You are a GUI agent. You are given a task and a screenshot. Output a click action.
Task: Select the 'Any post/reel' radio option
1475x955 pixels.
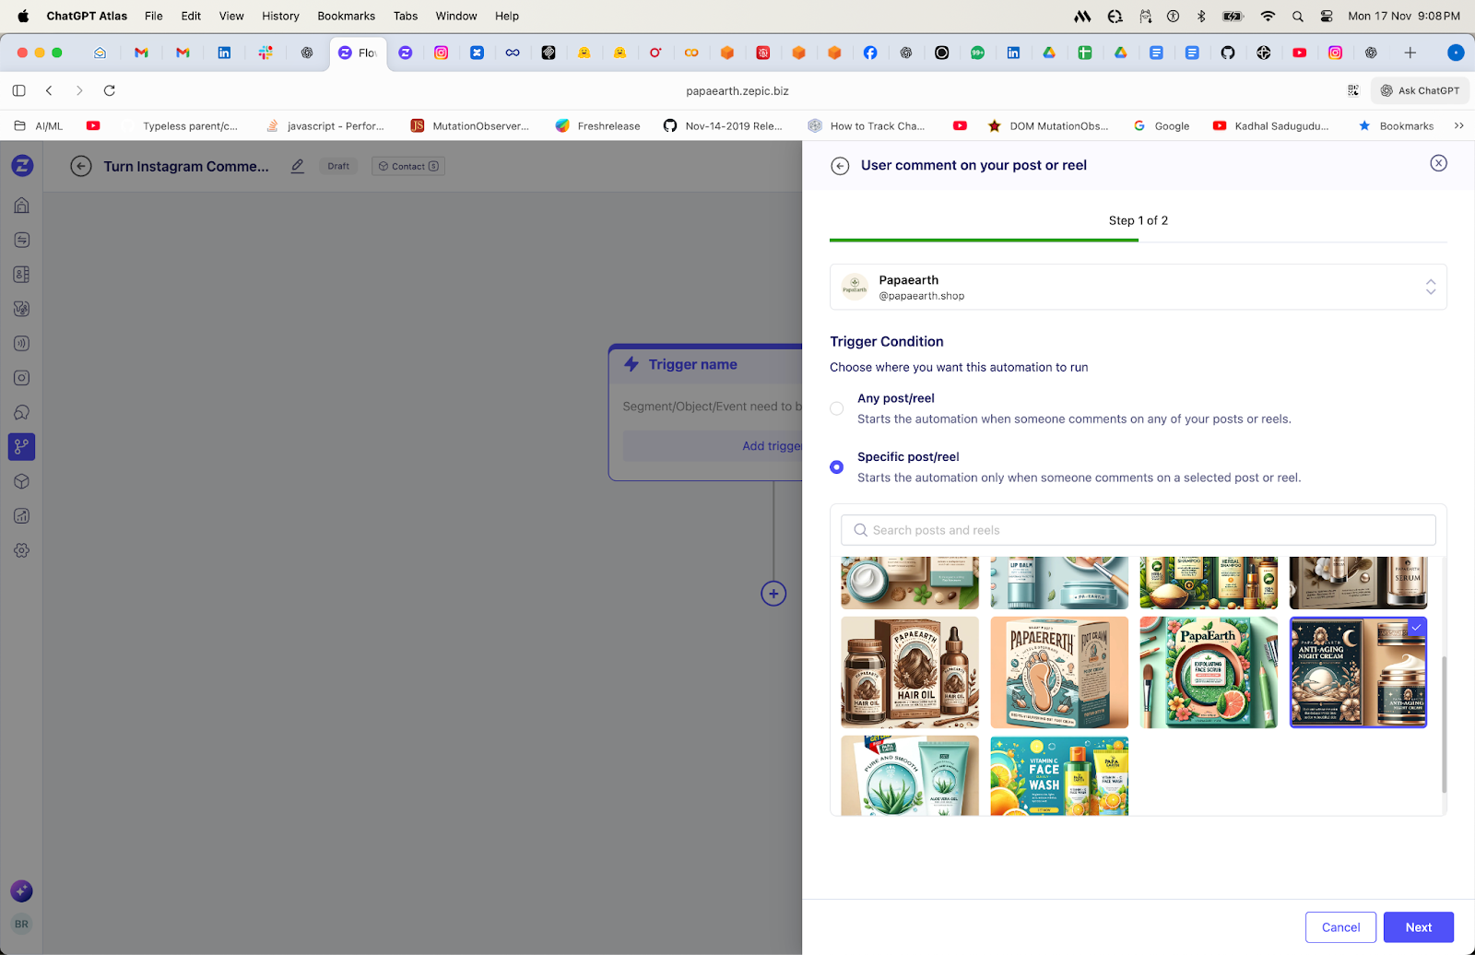tap(836, 408)
